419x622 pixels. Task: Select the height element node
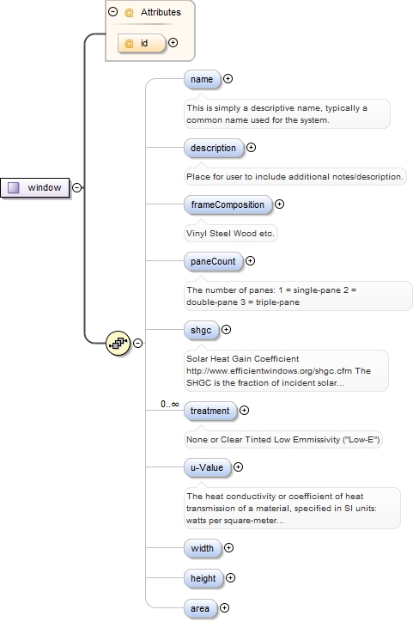(203, 578)
